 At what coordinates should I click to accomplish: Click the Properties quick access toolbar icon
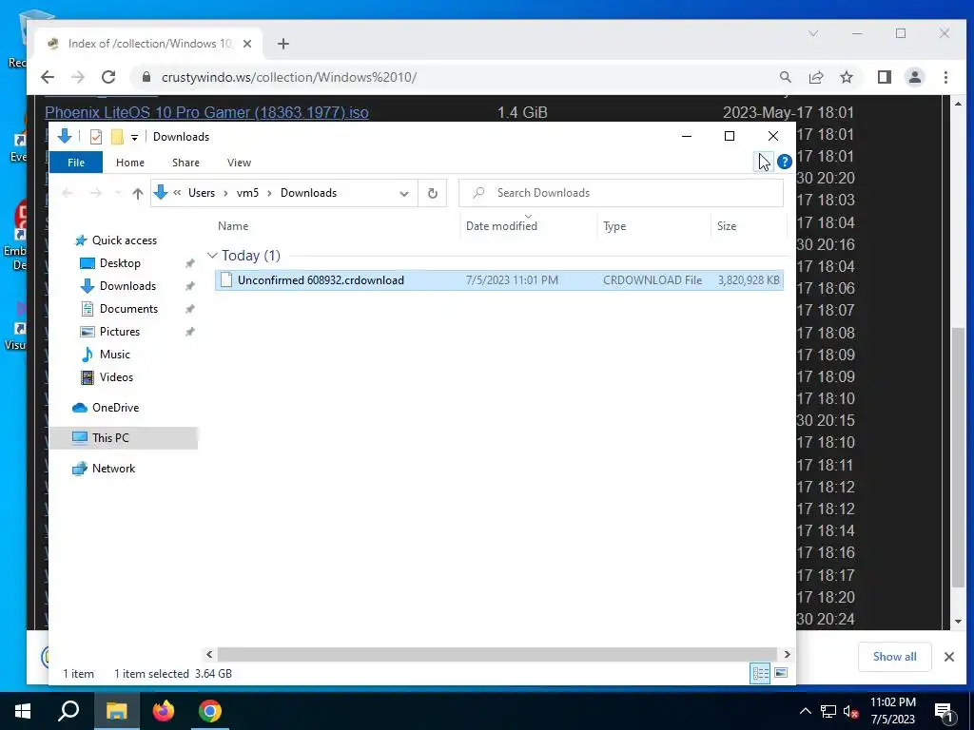click(96, 137)
